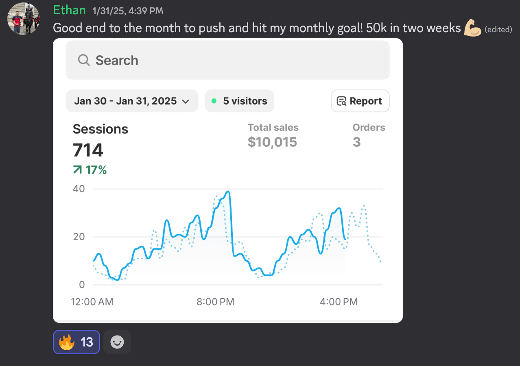Screen dimensions: 520x366
Task: Switch to the Orders metric
Action: 369,135
